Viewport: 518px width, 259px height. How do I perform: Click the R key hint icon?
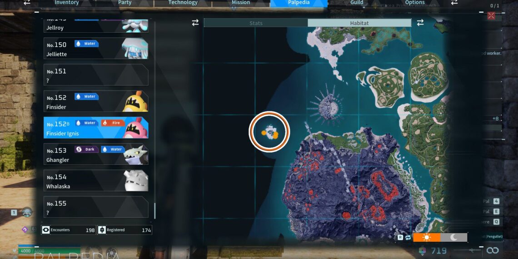coord(400,237)
